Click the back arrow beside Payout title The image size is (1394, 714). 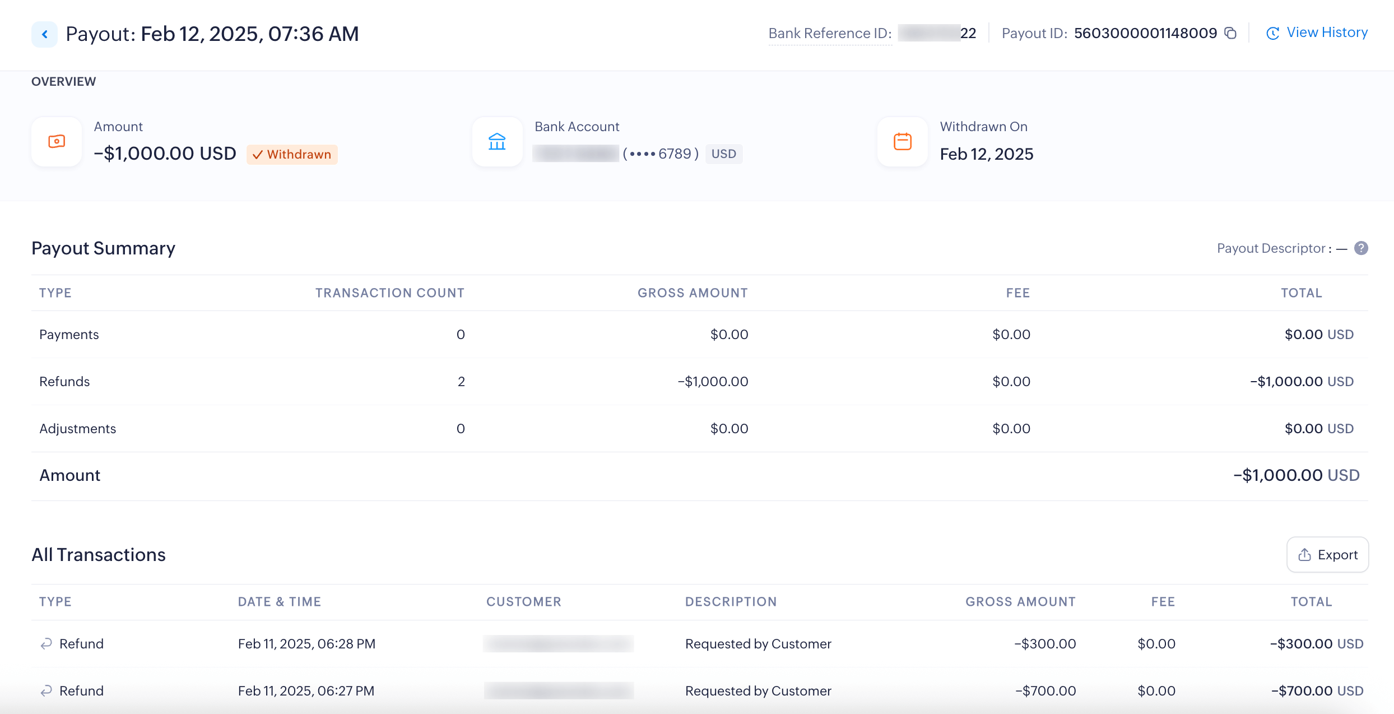pyautogui.click(x=44, y=34)
